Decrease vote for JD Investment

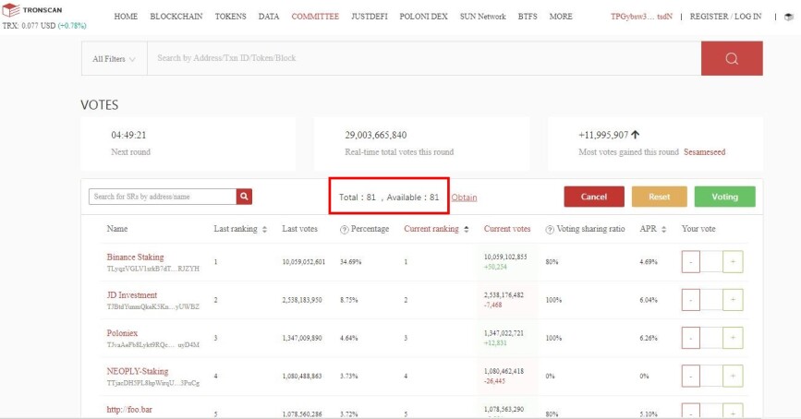(x=691, y=300)
